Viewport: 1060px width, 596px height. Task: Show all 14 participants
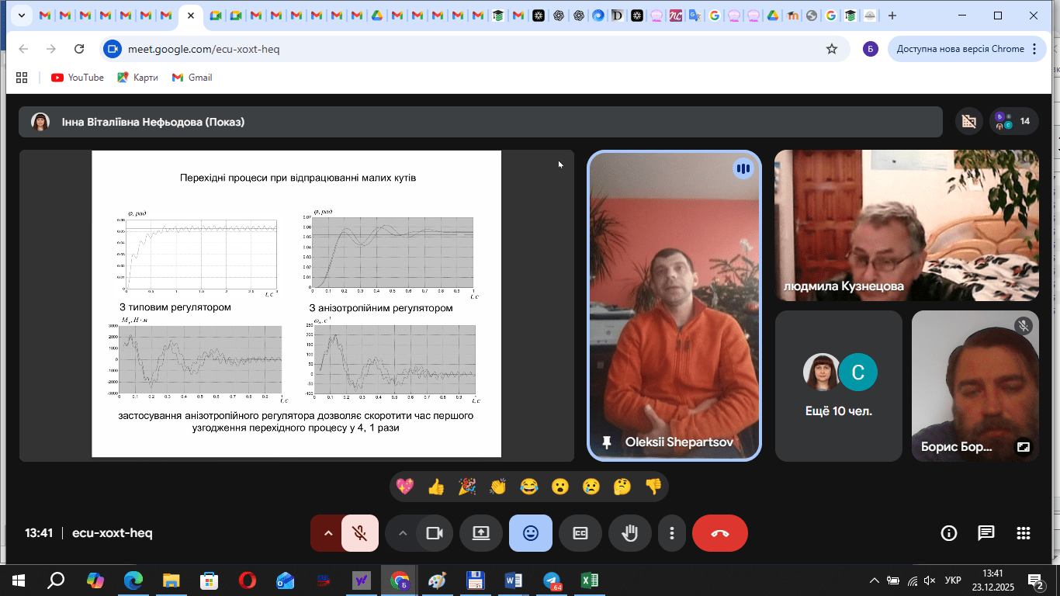pos(1013,121)
